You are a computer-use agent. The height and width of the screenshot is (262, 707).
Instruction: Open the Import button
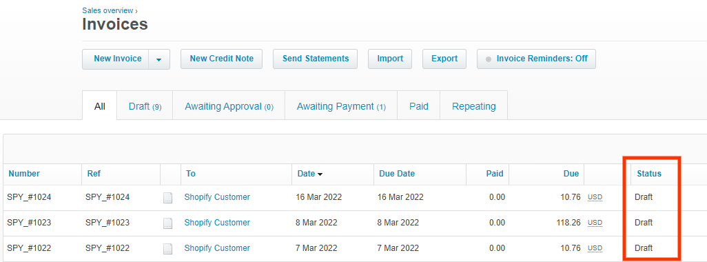tap(390, 59)
